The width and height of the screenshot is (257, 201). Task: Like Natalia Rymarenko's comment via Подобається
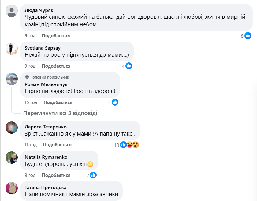pos(56,175)
